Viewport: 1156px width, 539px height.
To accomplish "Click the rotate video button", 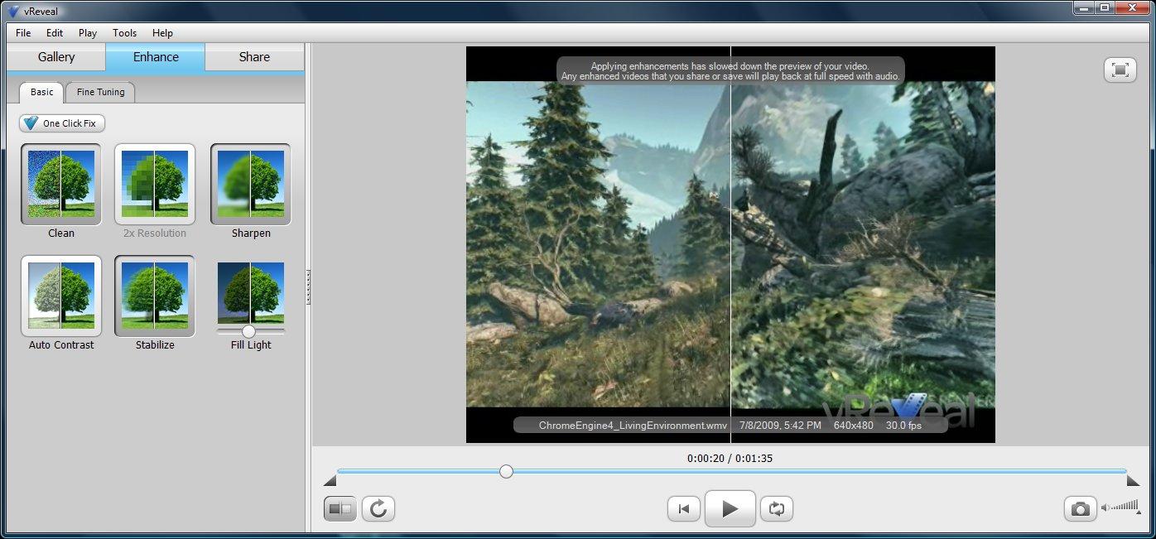I will coord(378,508).
